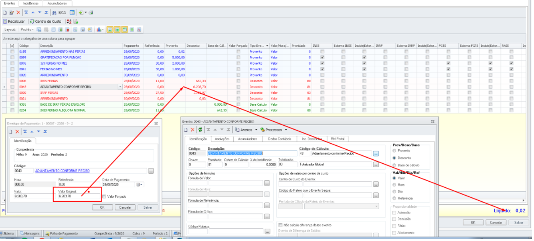
Task: Select the Dia radio button
Action: (395, 191)
